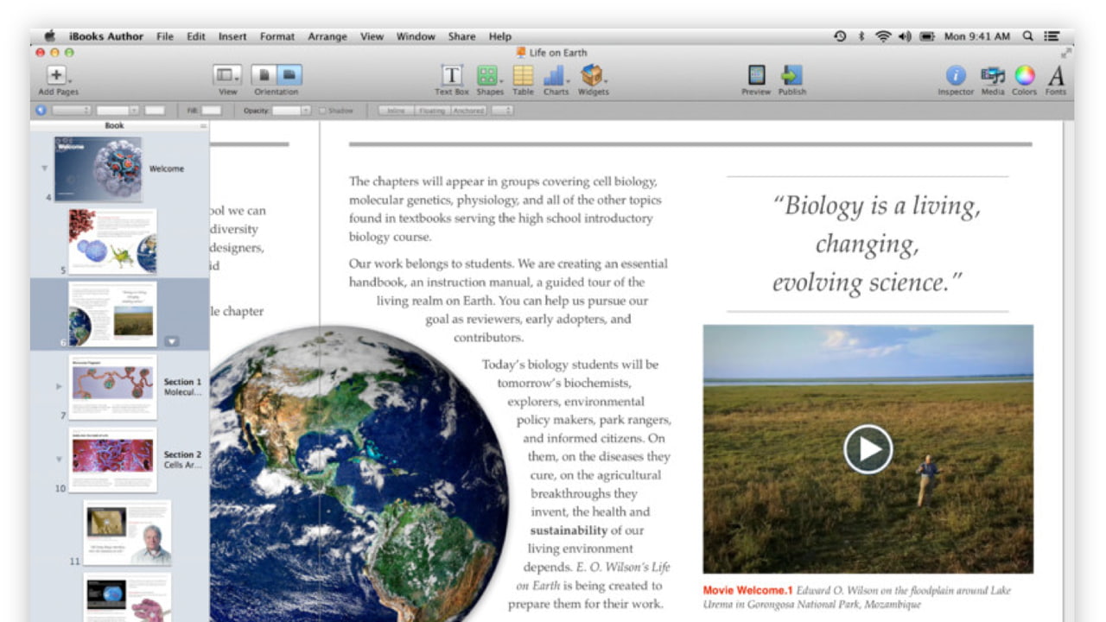Click the Bluetooth menu bar icon
Viewport: 1106px width, 622px height.
(861, 36)
